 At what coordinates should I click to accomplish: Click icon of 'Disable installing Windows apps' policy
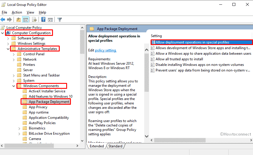[x=153, y=65]
